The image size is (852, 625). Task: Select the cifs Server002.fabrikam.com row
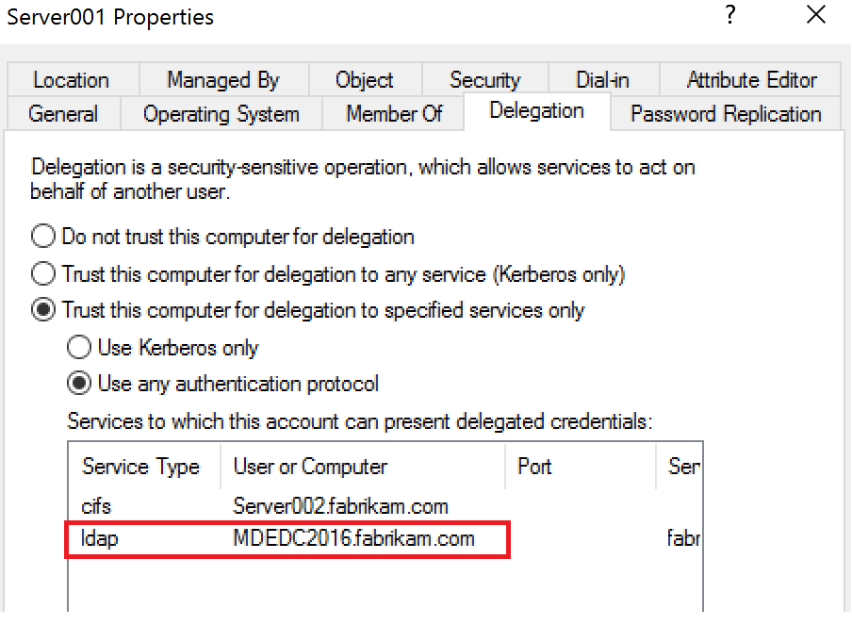(283, 506)
